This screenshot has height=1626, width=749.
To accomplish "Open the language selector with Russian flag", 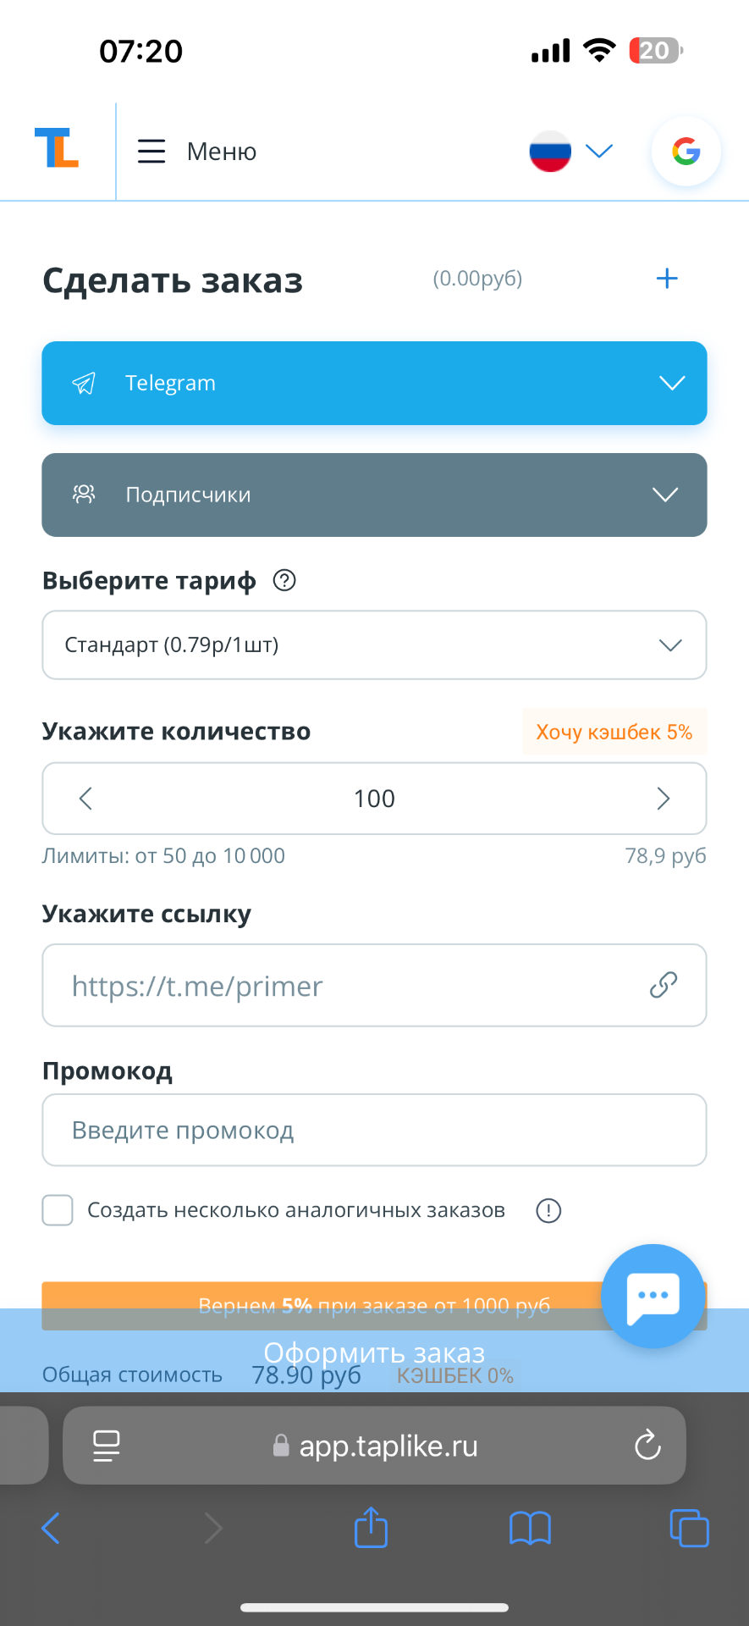I will (x=570, y=152).
